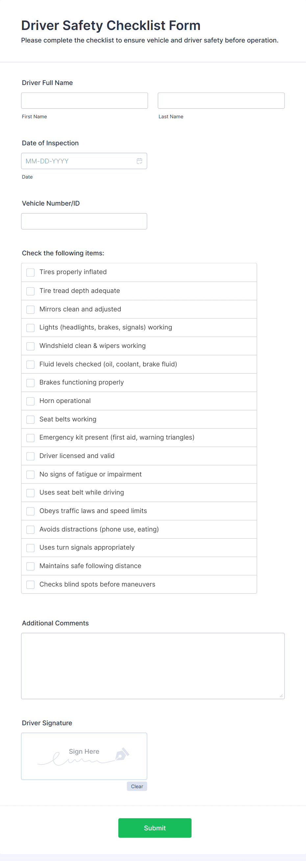Image resolution: width=306 pixels, height=861 pixels.
Task: Check 'Tire tread depth adequate'
Action: point(30,291)
